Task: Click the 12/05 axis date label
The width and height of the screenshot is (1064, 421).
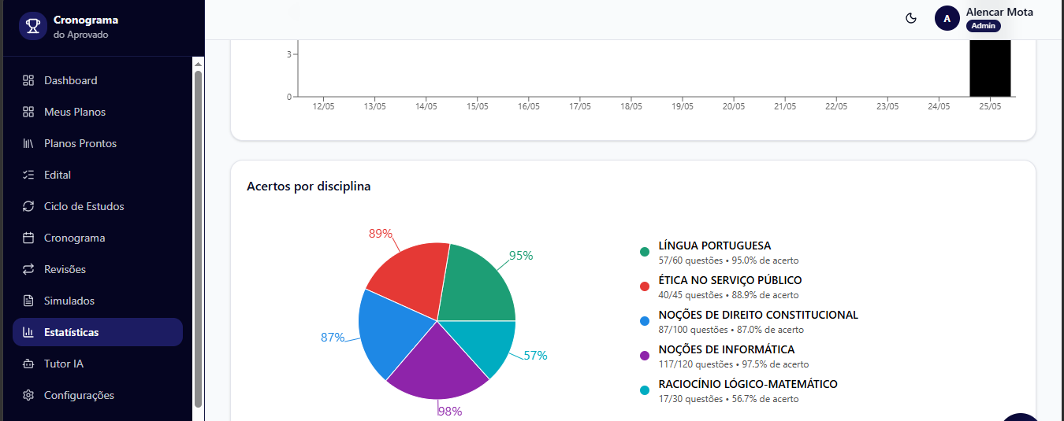Action: coord(323,106)
